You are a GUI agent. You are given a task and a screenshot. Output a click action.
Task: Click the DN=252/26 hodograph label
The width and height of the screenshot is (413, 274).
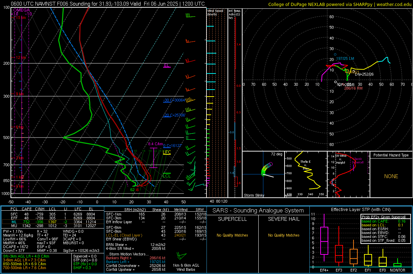[364, 74]
